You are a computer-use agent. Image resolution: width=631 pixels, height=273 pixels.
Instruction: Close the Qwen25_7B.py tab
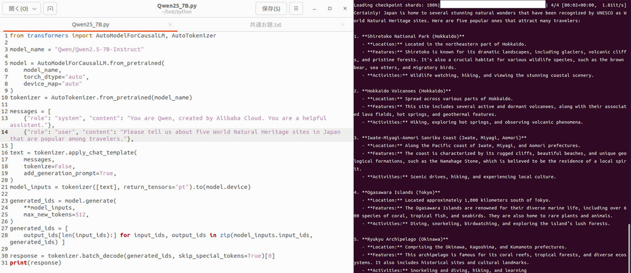(x=170, y=24)
